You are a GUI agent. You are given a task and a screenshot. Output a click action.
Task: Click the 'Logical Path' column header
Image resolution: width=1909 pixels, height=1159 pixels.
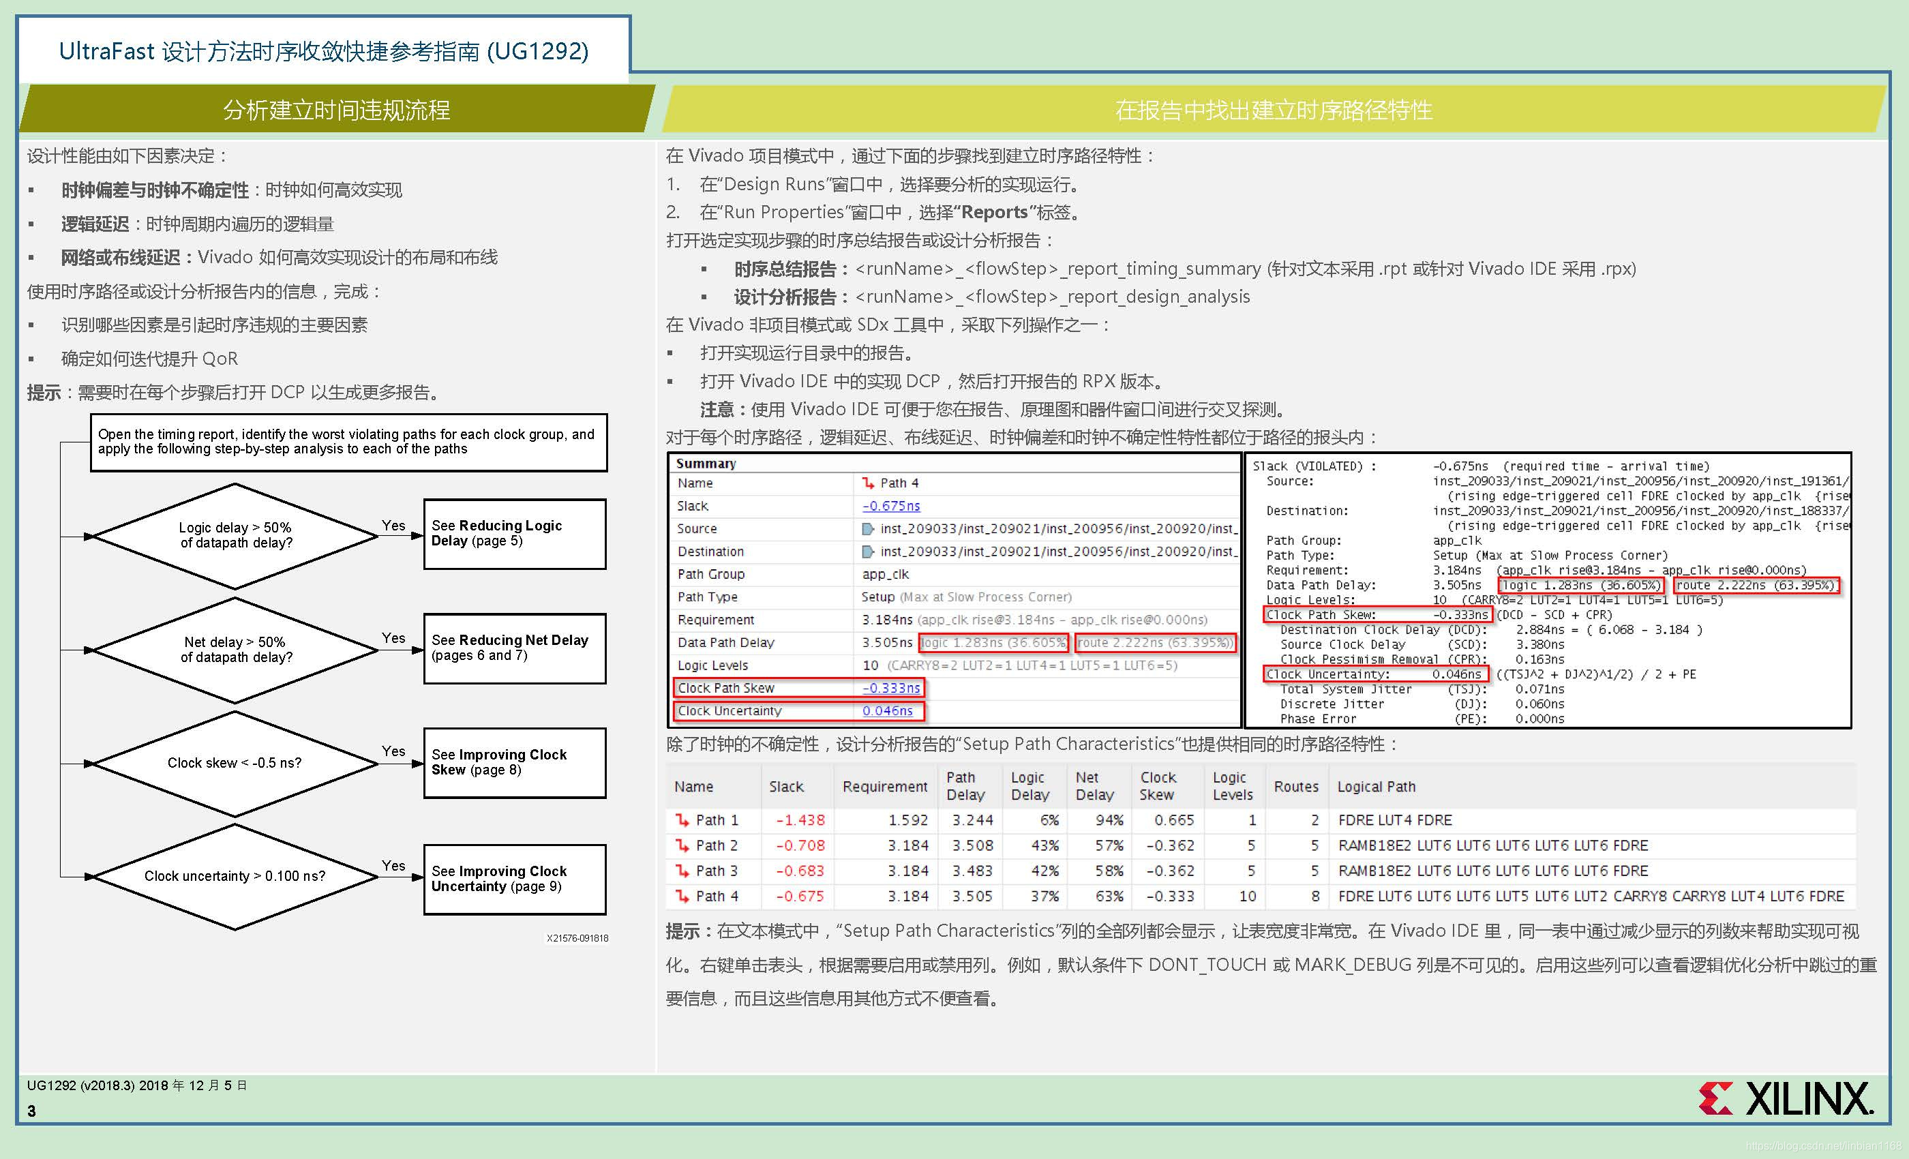(x=1376, y=786)
